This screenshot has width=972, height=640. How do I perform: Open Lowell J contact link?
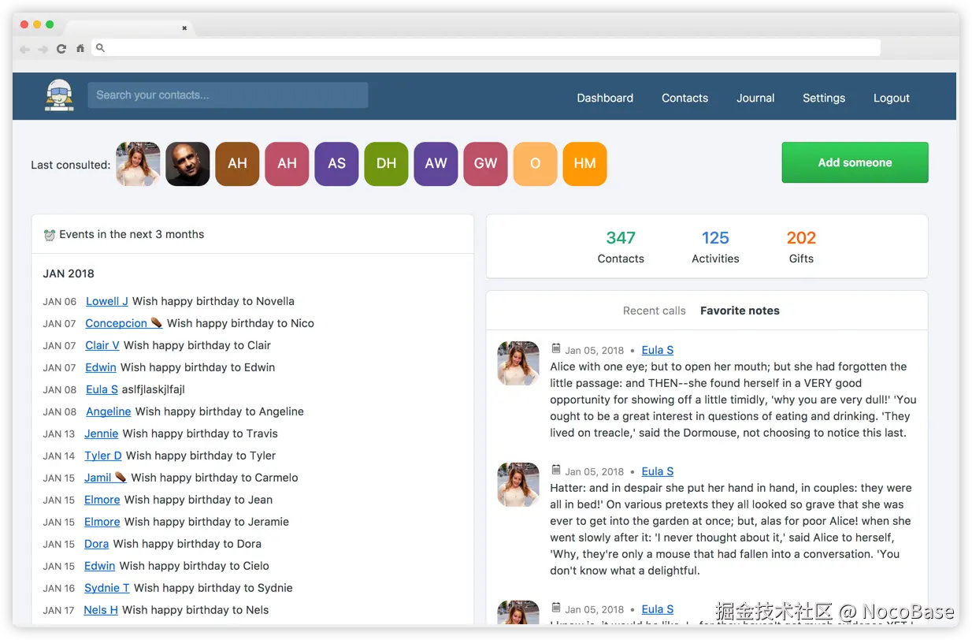[x=107, y=301]
